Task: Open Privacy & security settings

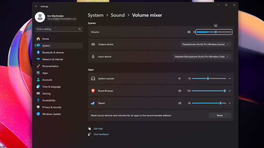Action: [x=59, y=107]
